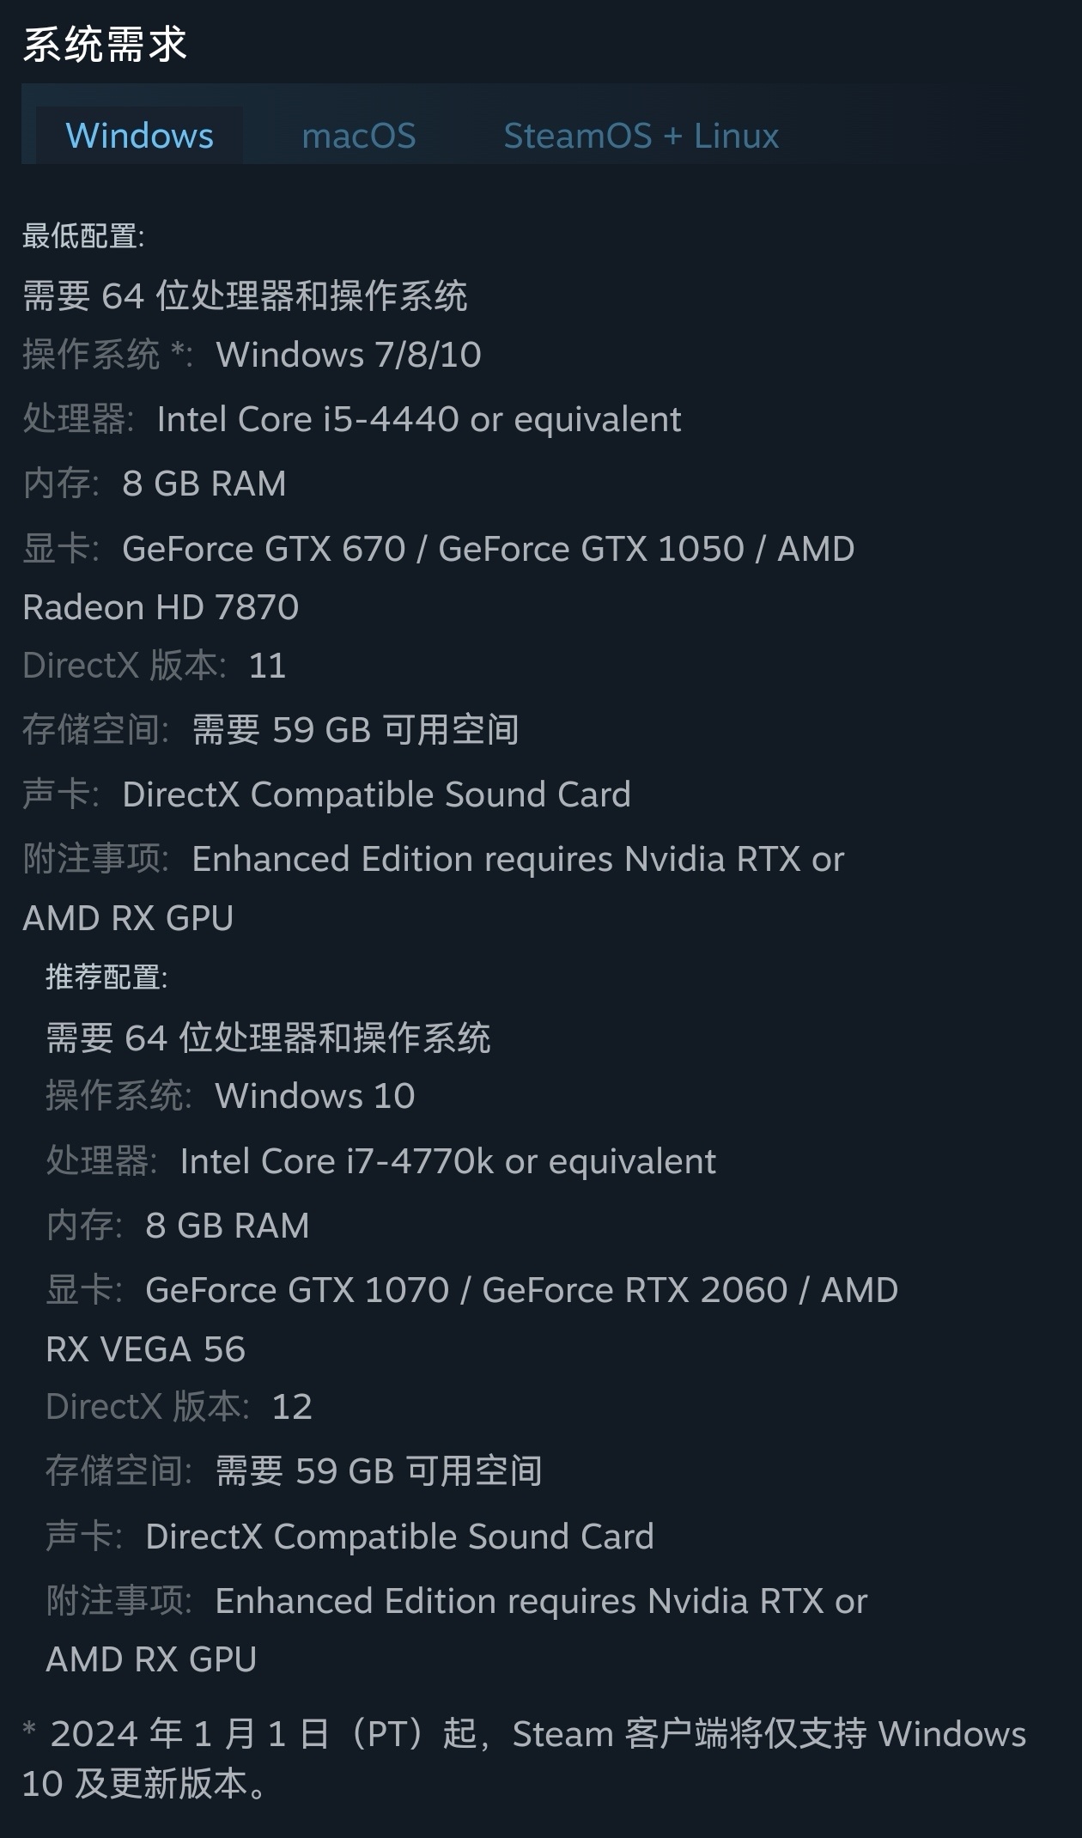Click the Intel Core i7-4770k processor line
Viewport: 1082px width, 1838px height.
click(447, 1161)
